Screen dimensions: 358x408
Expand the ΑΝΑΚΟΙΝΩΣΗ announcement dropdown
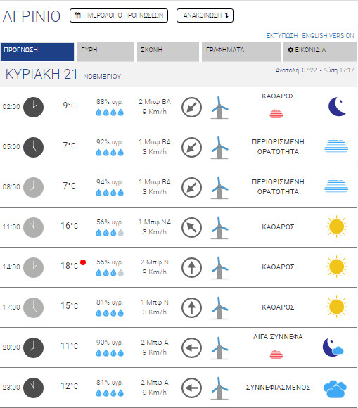(205, 15)
